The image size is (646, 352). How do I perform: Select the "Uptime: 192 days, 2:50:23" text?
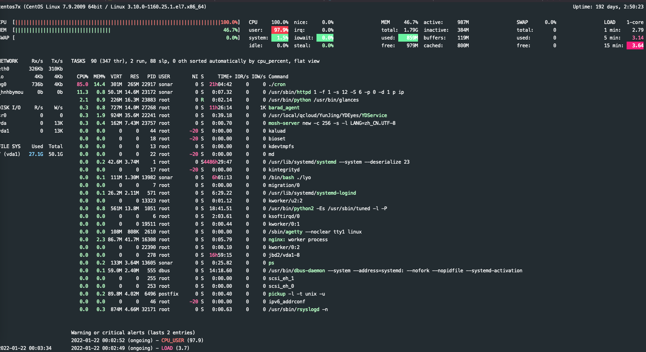(608, 7)
